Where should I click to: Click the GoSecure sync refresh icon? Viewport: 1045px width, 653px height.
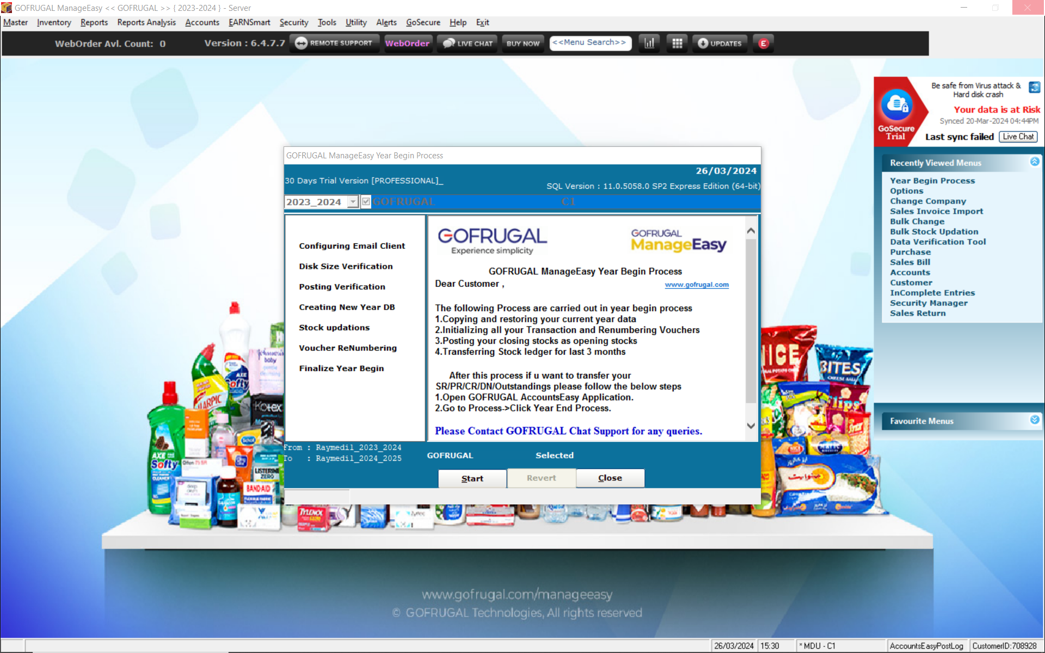coord(1034,87)
